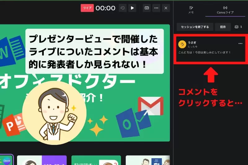This screenshot has width=248, height=165.
Task: Click the 00:00 timer display
Action: (105, 8)
